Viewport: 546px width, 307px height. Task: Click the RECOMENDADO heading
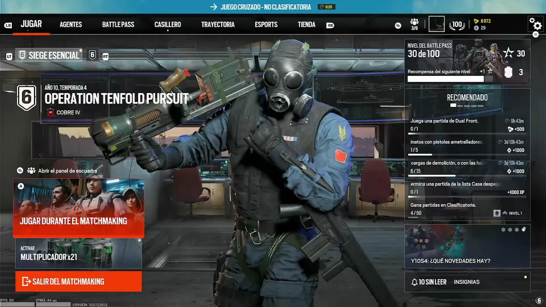(467, 98)
